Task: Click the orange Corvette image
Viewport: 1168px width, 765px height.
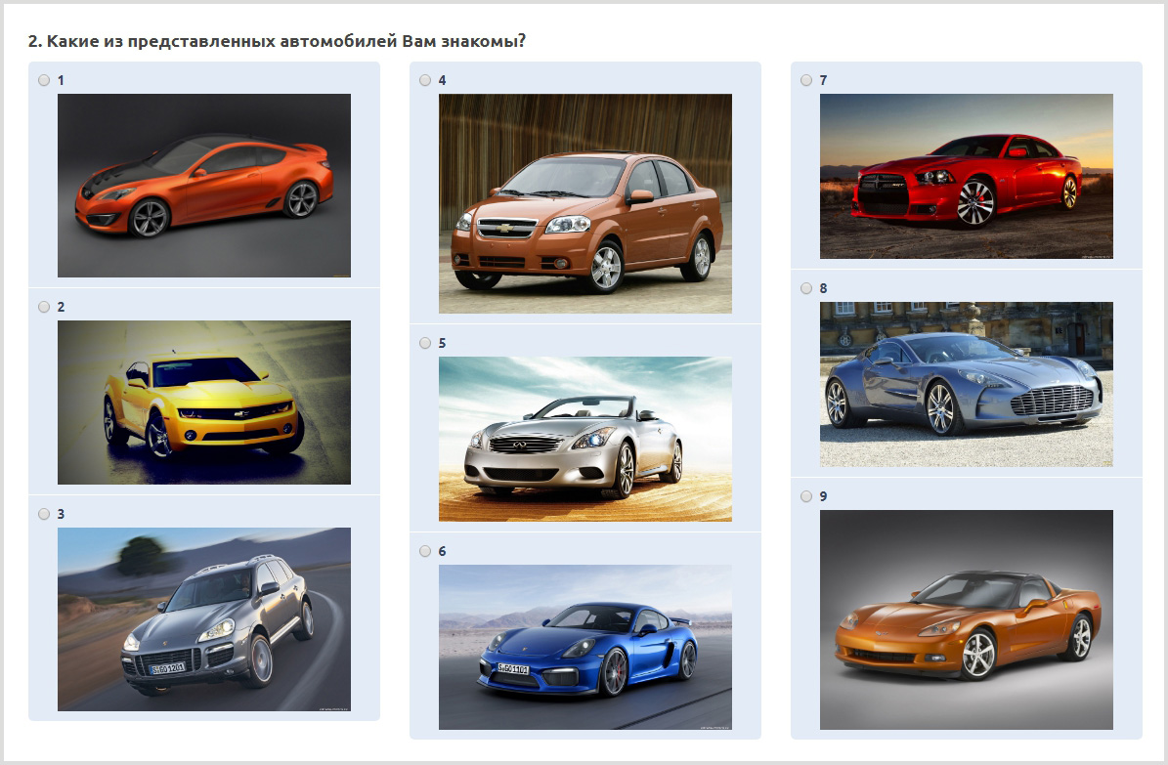Action: [x=967, y=619]
